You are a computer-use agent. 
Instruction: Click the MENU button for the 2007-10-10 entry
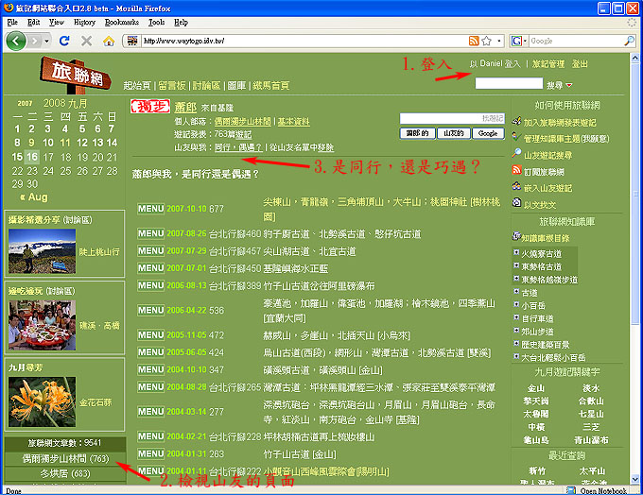[x=150, y=209]
